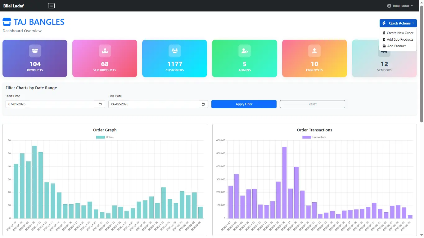424x238 pixels.
Task: Toggle the Transactions legend on Order Transactions chart
Action: point(314,137)
